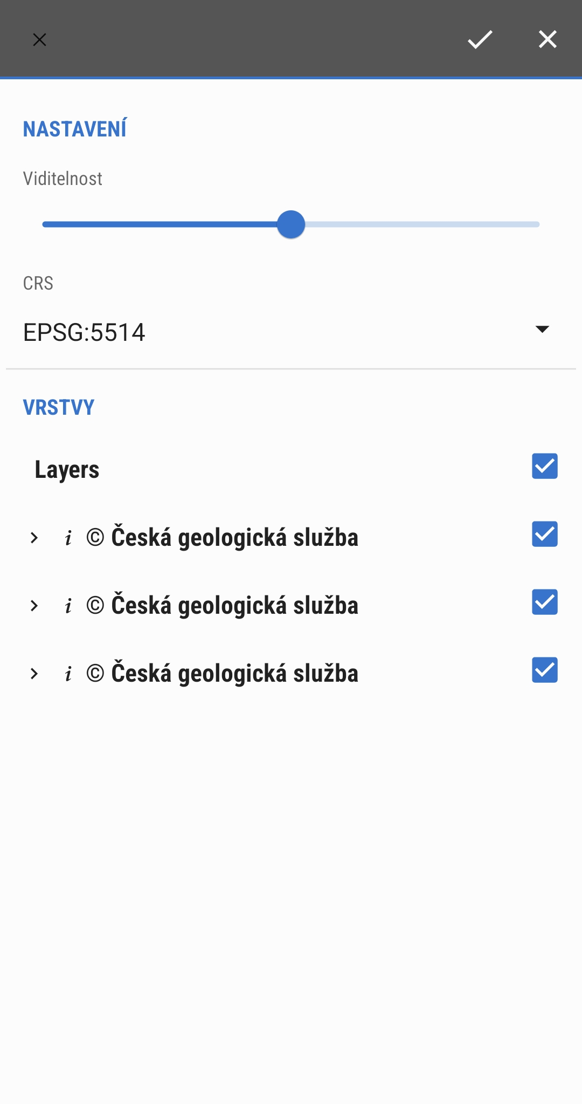This screenshot has height=1104, width=582.
Task: Select the Layers group label
Action: [67, 470]
